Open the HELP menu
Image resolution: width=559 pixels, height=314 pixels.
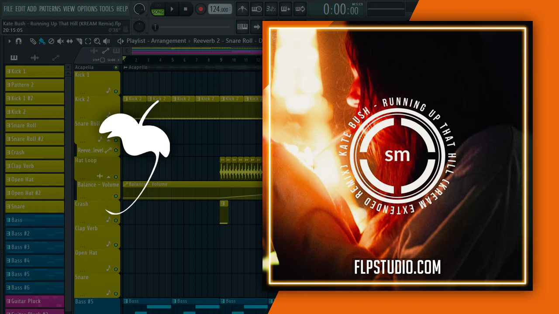122,9
